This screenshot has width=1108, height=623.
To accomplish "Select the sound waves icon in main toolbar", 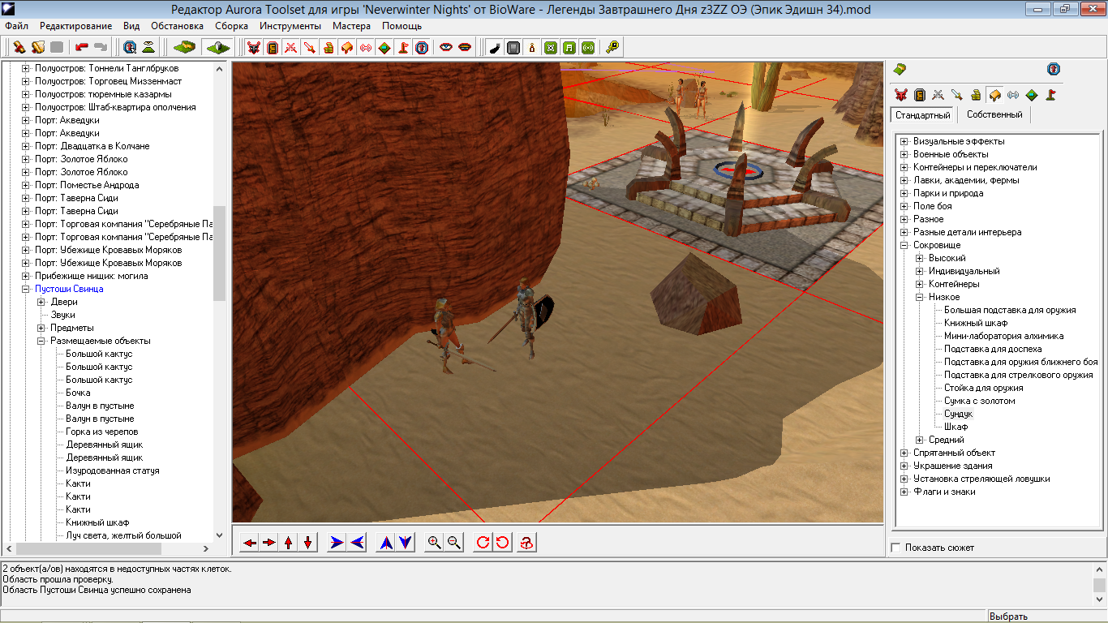I will pos(366,48).
